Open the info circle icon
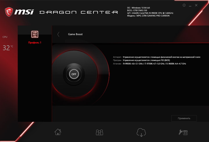 coord(184,5)
